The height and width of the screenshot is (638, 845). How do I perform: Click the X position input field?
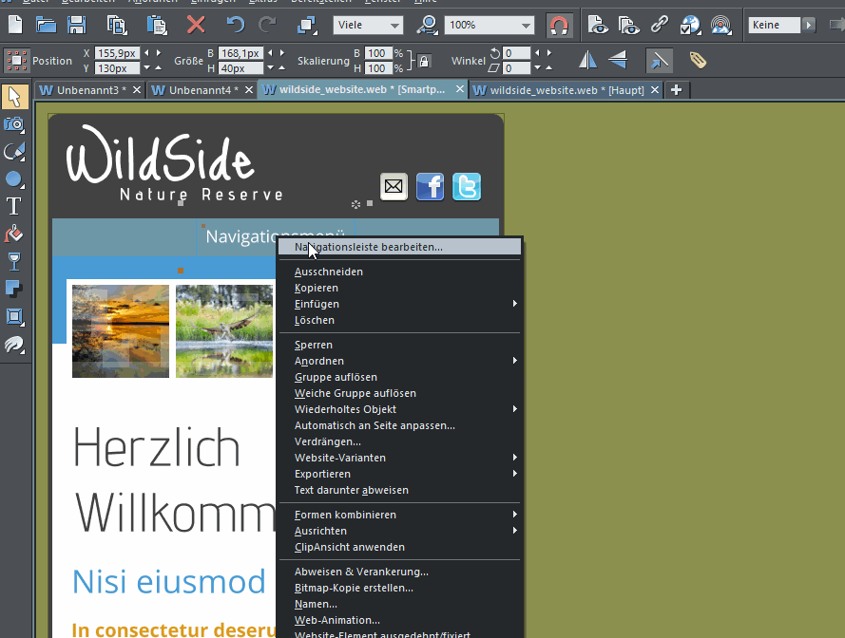click(117, 53)
